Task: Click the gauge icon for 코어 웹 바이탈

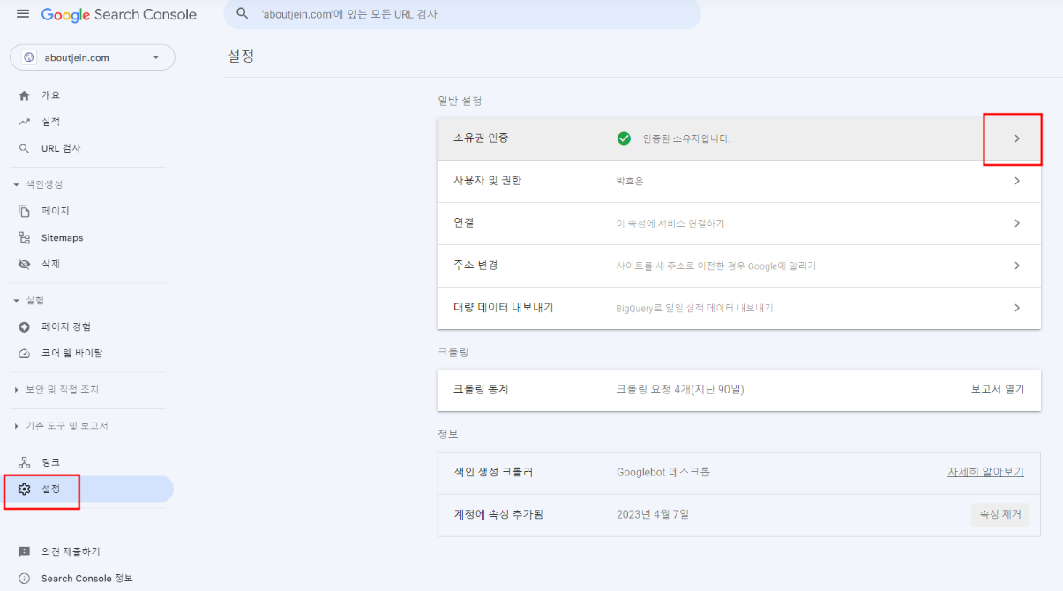Action: click(x=25, y=354)
